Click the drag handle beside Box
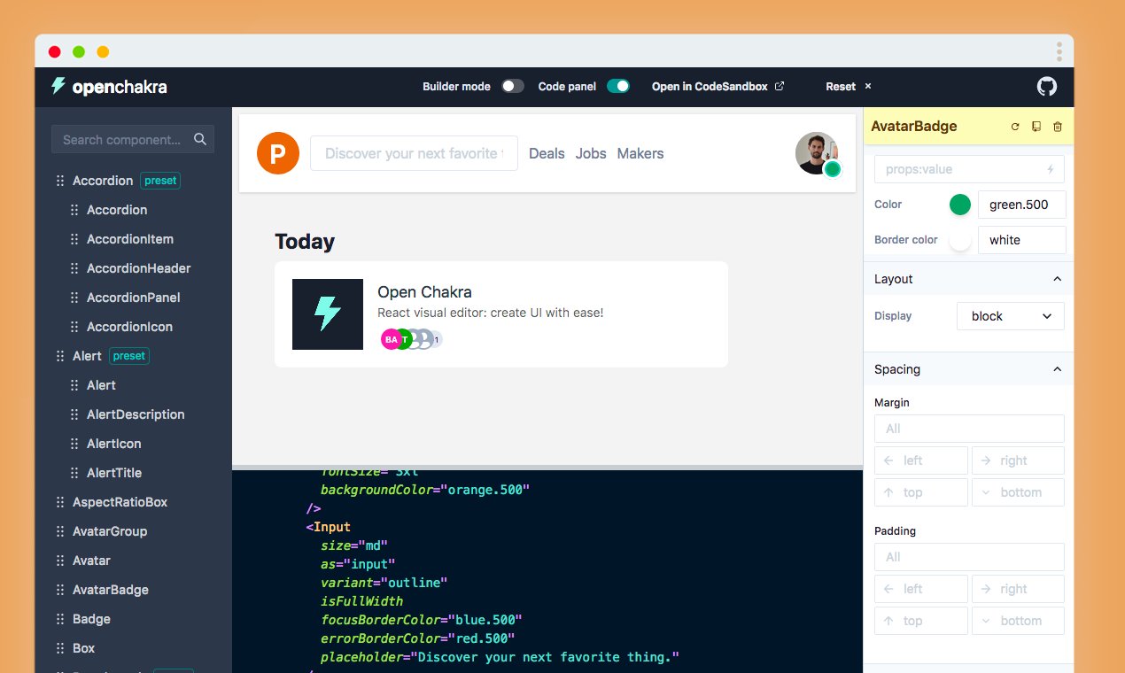 click(60, 648)
